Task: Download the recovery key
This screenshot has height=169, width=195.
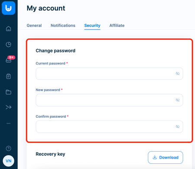Action: [x=166, y=157]
